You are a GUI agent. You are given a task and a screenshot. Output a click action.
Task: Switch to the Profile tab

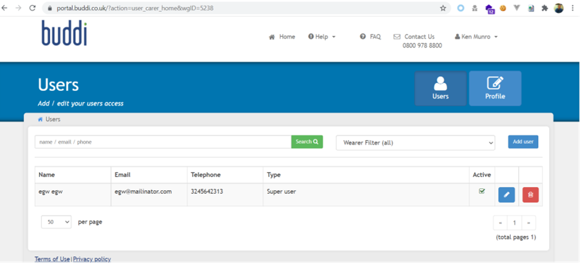[495, 88]
